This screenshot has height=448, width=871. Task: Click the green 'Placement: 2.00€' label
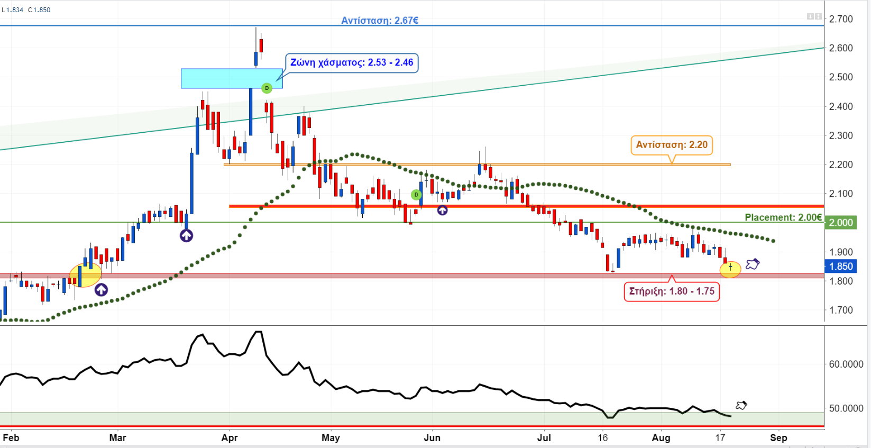[783, 217]
